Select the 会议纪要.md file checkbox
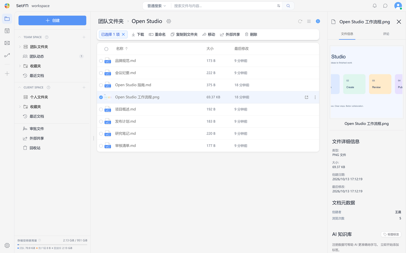 pyautogui.click(x=101, y=73)
